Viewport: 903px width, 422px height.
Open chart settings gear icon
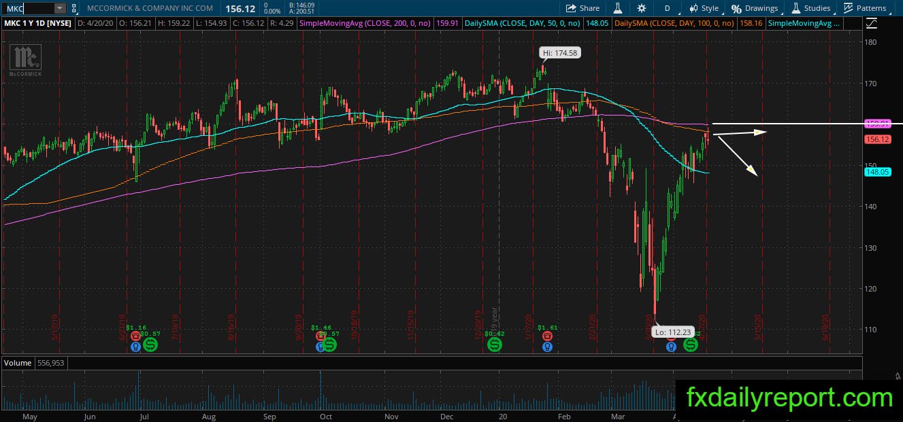point(642,8)
